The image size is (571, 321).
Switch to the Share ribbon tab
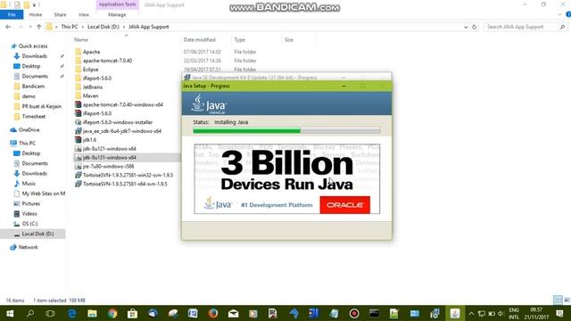pos(60,14)
